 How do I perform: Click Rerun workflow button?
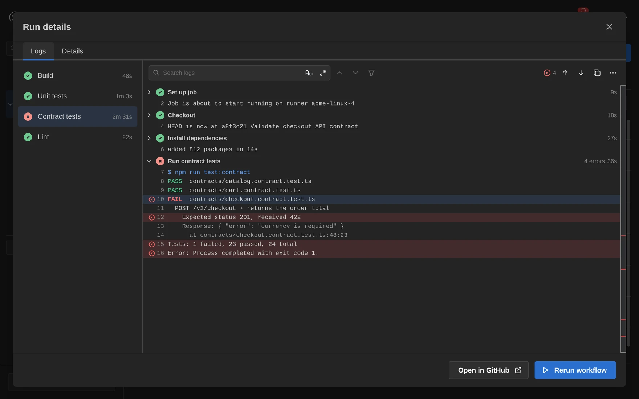coord(575,370)
